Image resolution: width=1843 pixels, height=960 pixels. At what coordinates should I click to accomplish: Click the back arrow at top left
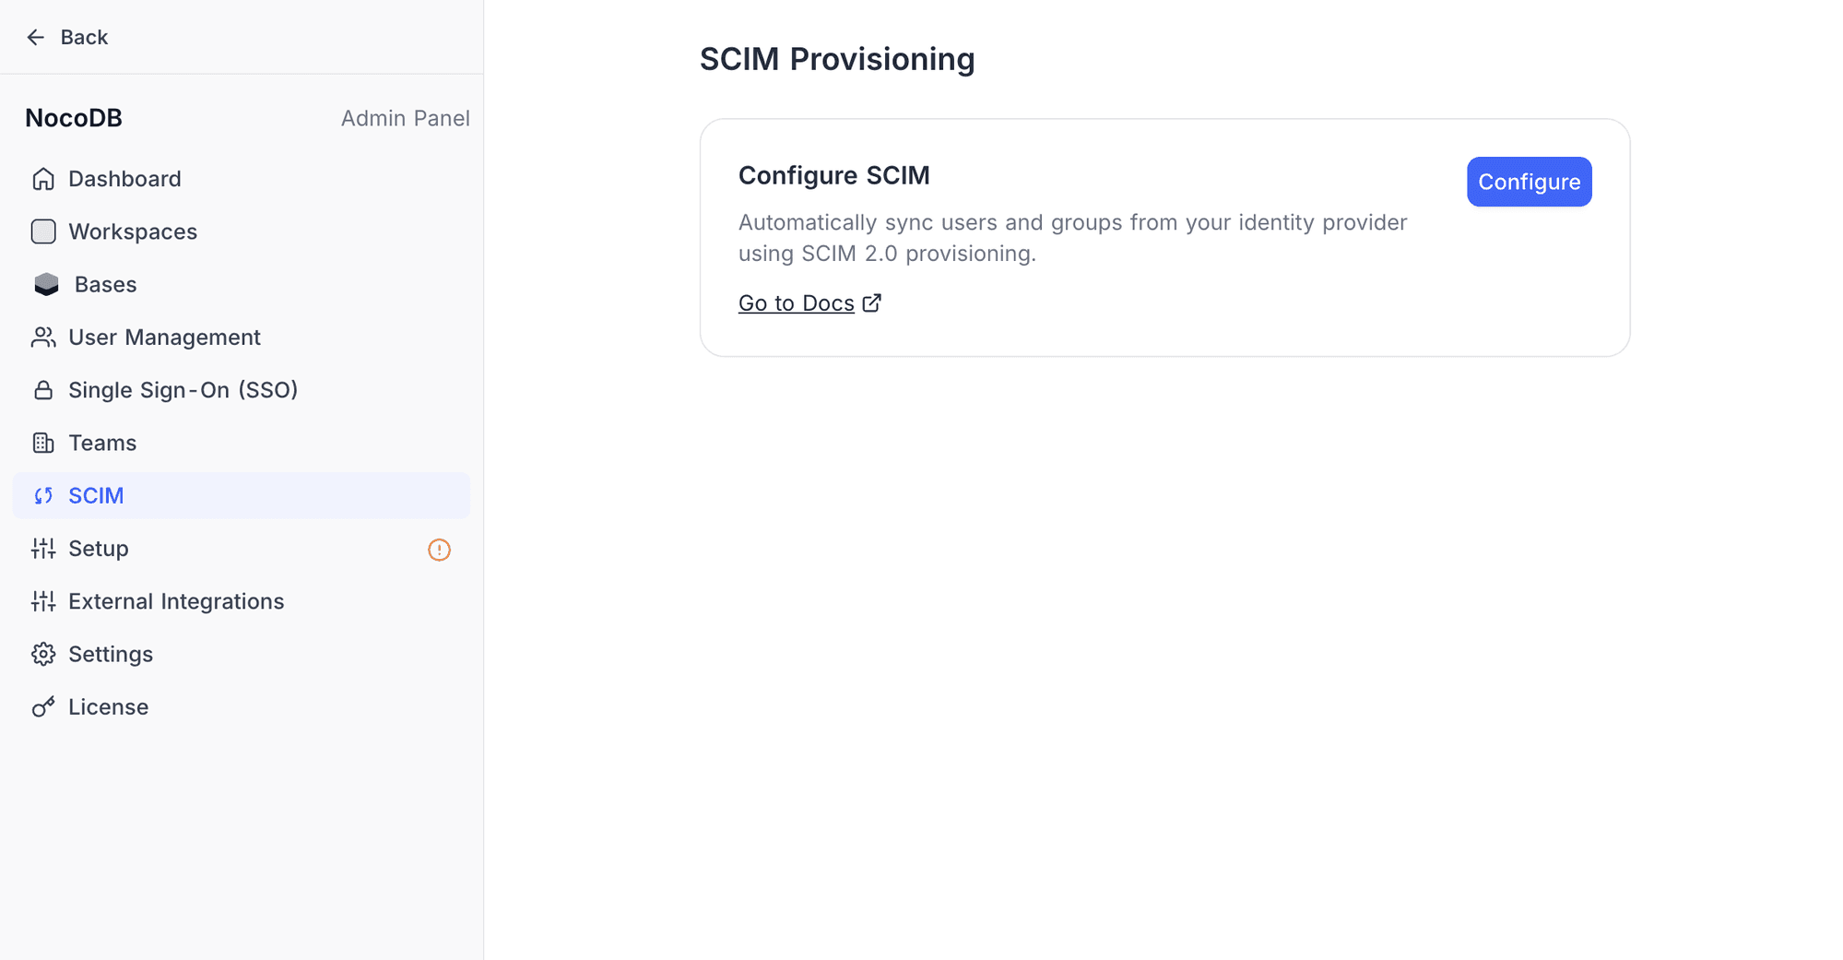coord(35,37)
